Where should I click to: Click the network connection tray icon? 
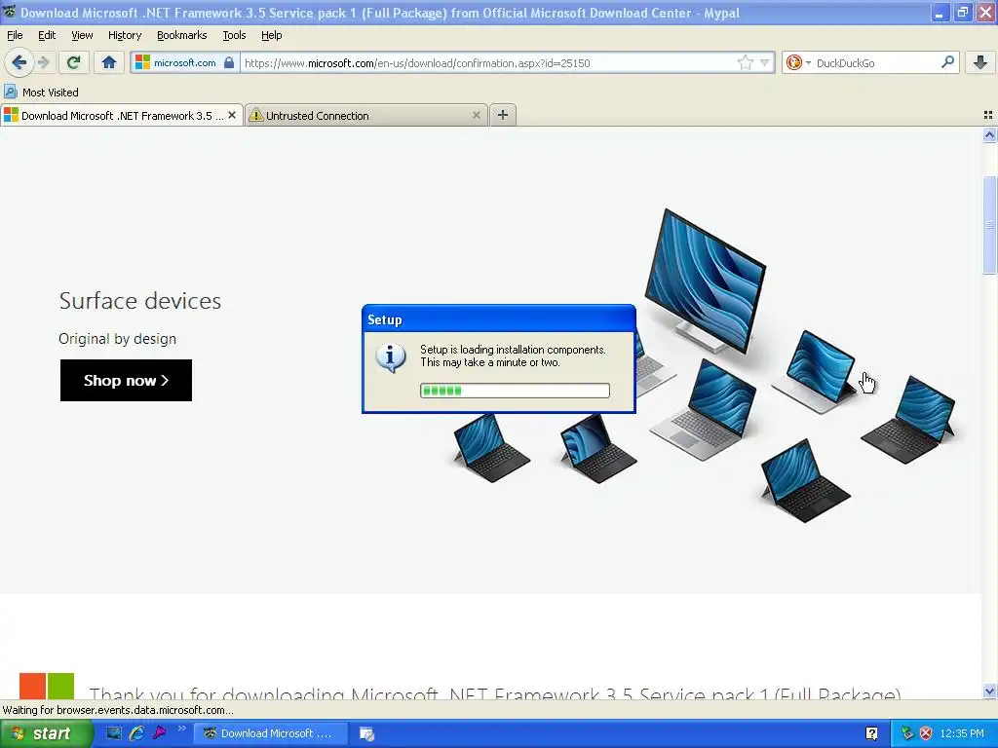pyautogui.click(x=907, y=733)
